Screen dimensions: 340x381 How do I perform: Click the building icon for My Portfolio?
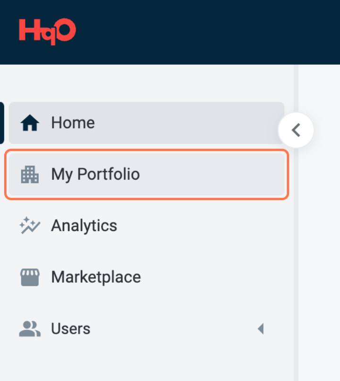(30, 175)
